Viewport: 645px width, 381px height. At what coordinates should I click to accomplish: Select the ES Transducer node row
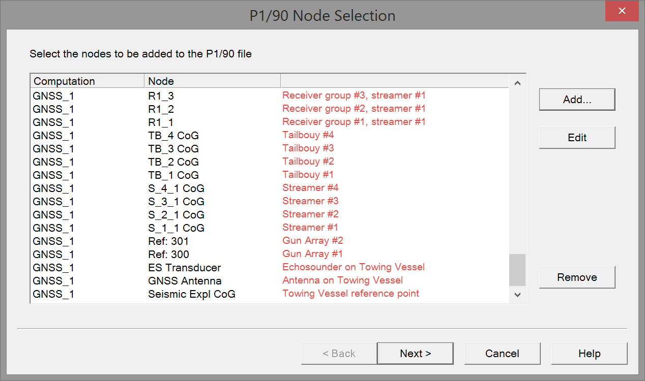click(184, 267)
